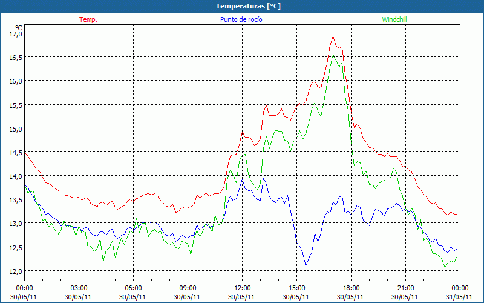Click the 21:00 time axis label
This screenshot has width=484, height=303.
pos(405,288)
